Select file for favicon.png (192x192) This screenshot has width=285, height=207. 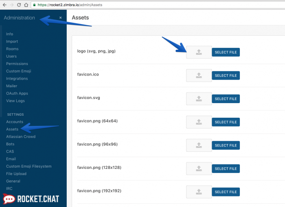226,192
